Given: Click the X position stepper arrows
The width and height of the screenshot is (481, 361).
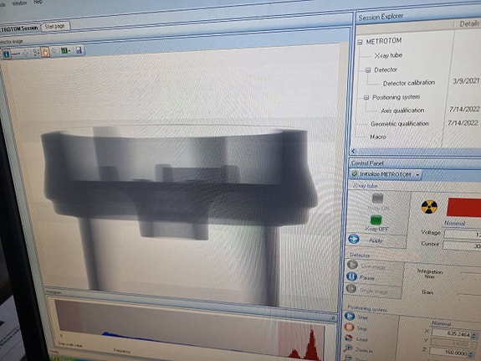Looking at the screenshot, I should coord(475,335).
